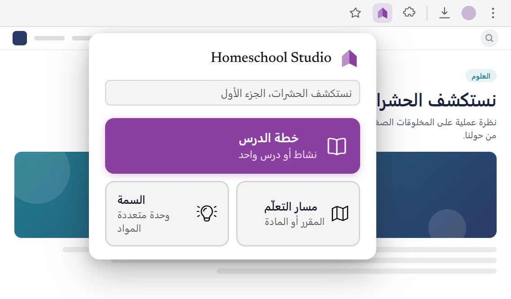
Task: Click the Homeschool Studio popup title
Action: pos(271,57)
